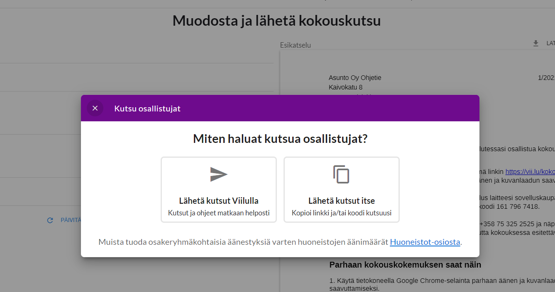Viewport: 555px width, 292px height.
Task: Close the Kutsu osallistujat dialog
Action: pyautogui.click(x=95, y=108)
